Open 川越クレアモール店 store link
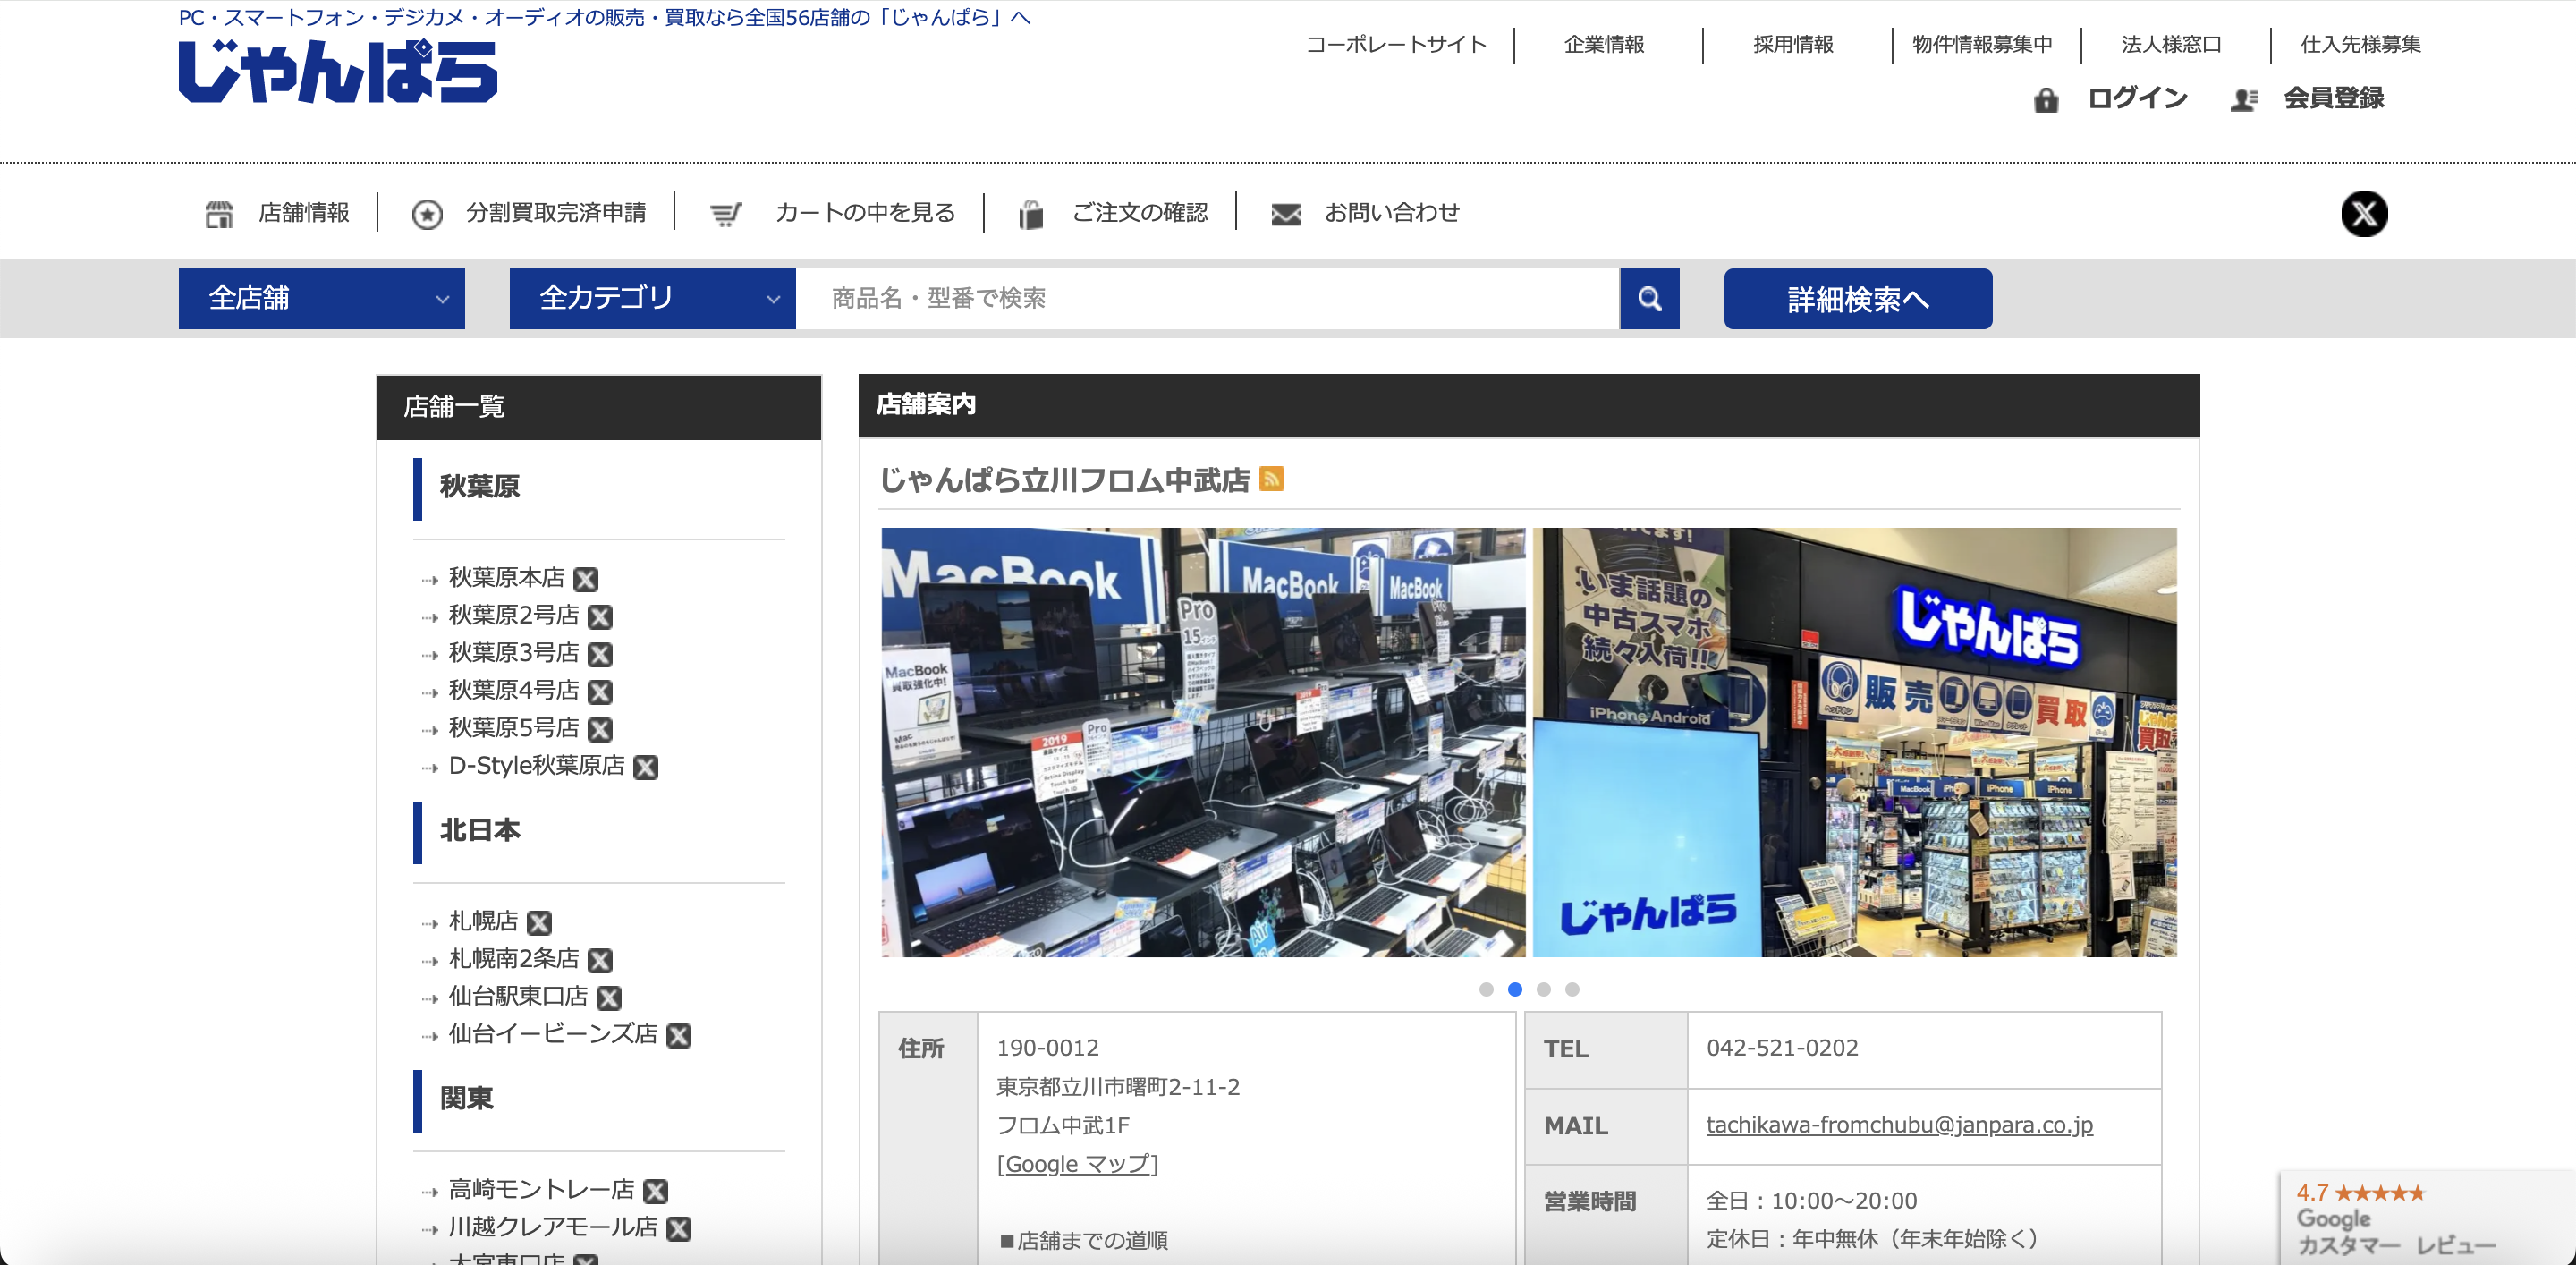Image resolution: width=2576 pixels, height=1265 pixels. pyautogui.click(x=553, y=1227)
